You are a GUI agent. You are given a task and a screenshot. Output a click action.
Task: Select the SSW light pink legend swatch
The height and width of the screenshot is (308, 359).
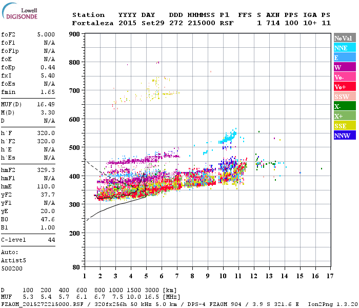345,97
